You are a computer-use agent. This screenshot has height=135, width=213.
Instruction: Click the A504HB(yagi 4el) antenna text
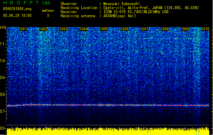120,16
